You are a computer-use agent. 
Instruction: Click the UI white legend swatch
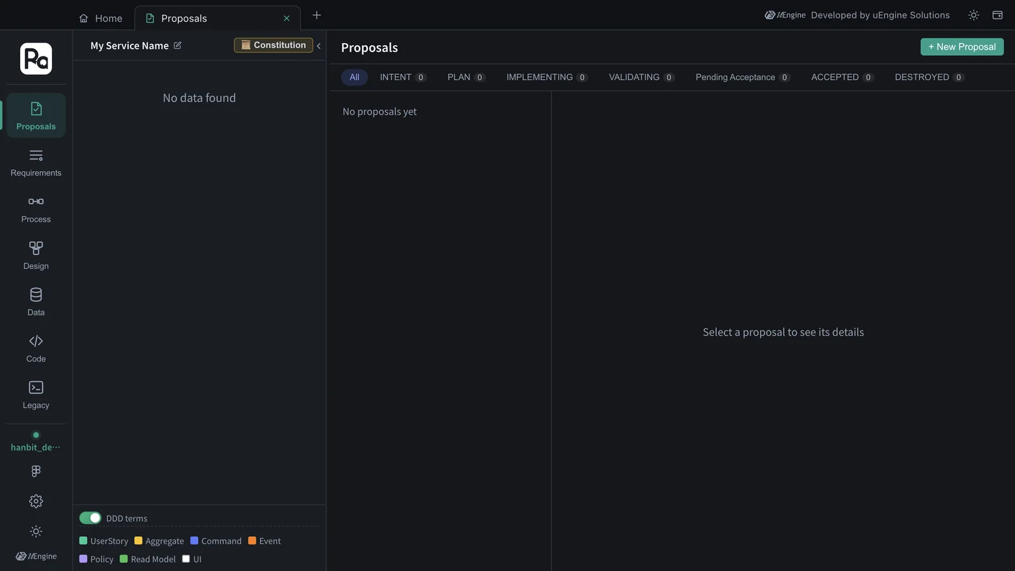[186, 559]
